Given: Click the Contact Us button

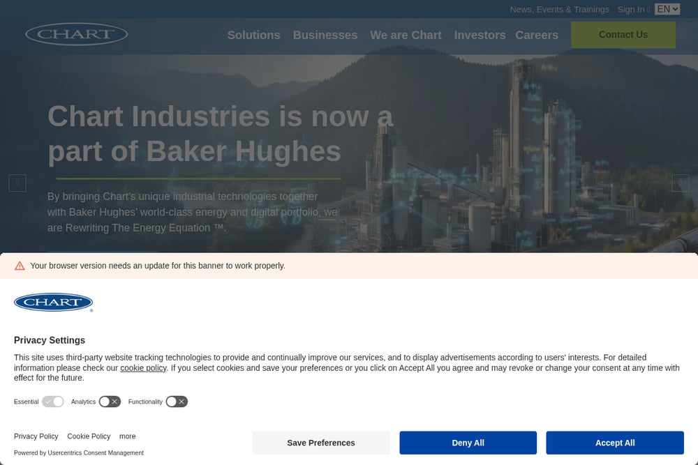Looking at the screenshot, I should tap(623, 35).
